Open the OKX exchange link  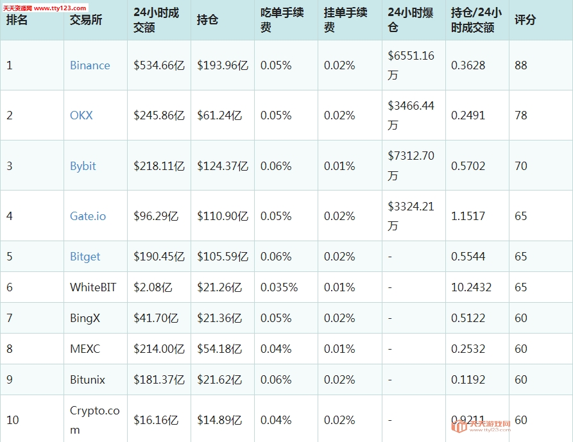81,115
